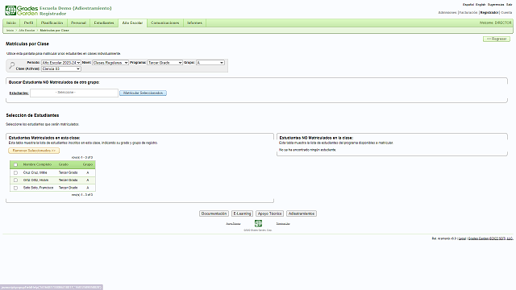Check the box for Ortiz Ortiz, Hiram

(x=15, y=180)
